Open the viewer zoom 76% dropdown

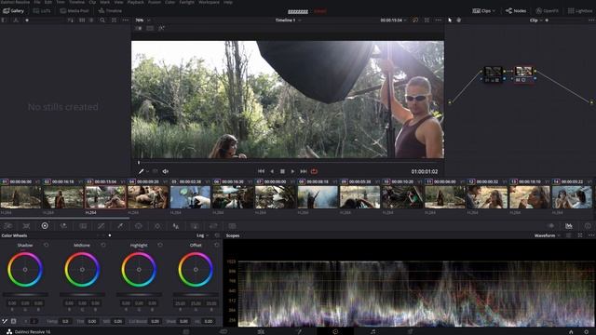[x=142, y=20]
